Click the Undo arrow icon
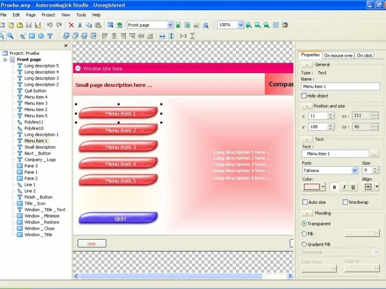Screen dimensions: 386x289 point(50,25)
